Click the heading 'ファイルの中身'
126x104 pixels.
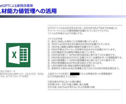point(55,39)
